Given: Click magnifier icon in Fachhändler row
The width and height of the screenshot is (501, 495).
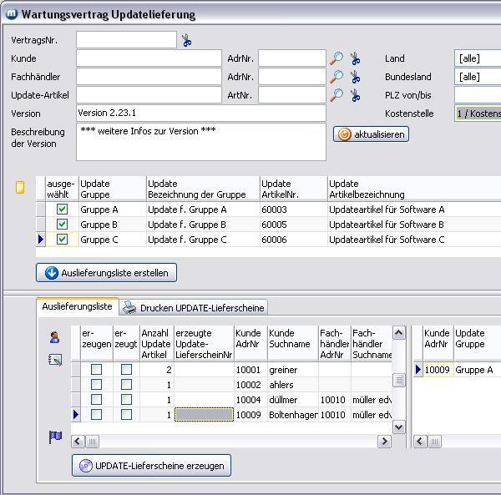Looking at the screenshot, I should [336, 77].
